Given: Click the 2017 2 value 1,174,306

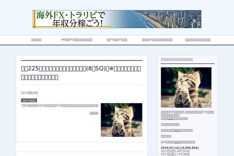Looking at the screenshot, I should click(175, 154).
